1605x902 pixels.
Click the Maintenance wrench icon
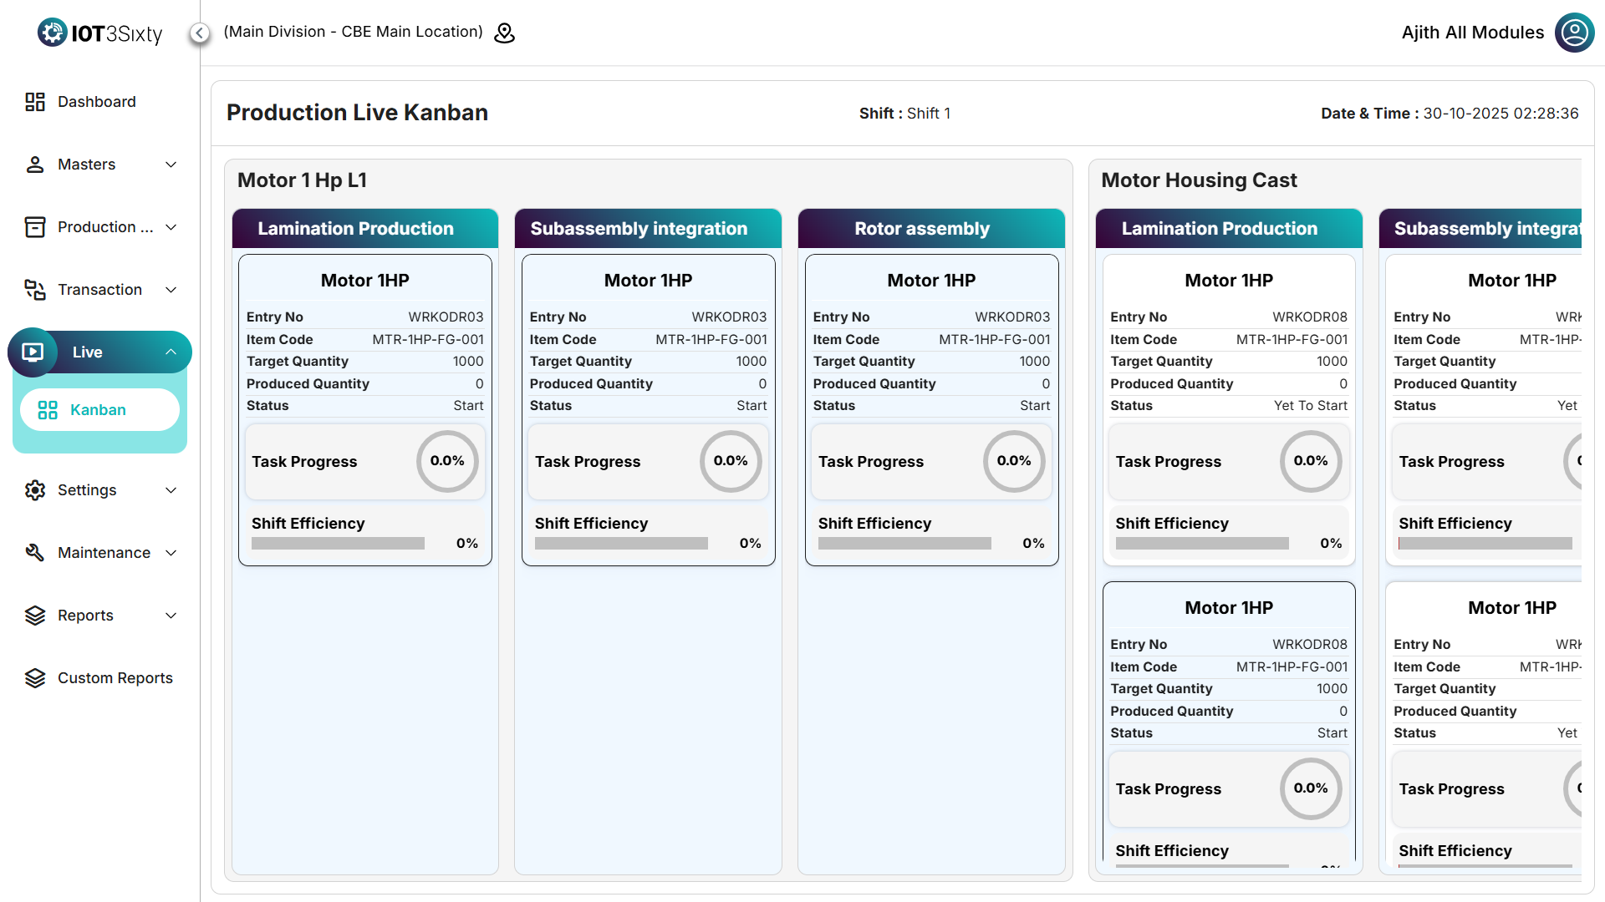(34, 553)
